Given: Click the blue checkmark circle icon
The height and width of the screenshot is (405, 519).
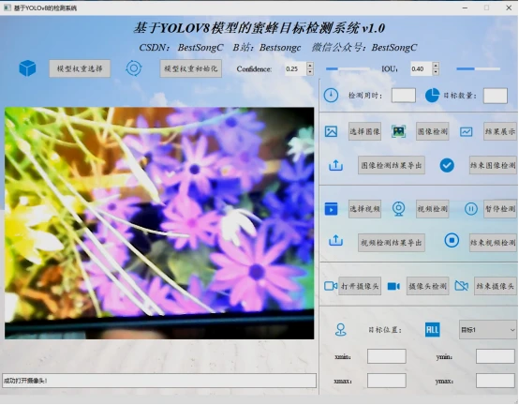Looking at the screenshot, I should [x=447, y=165].
